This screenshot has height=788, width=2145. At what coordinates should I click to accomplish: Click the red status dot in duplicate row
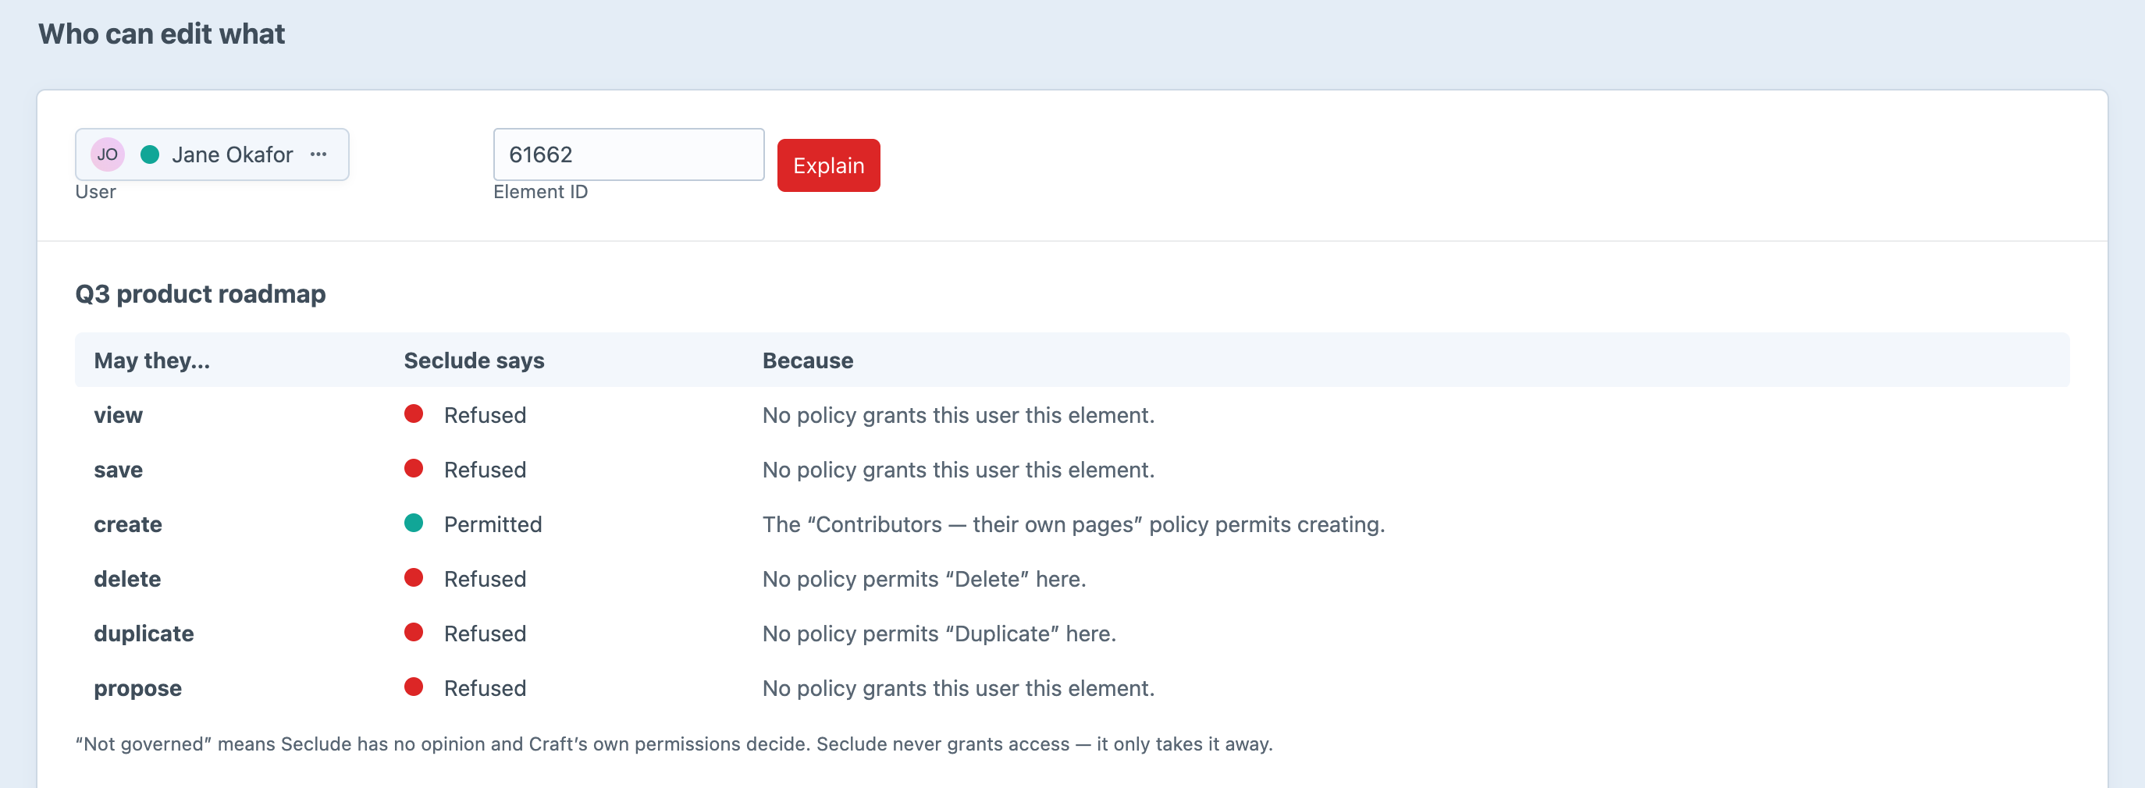click(414, 633)
